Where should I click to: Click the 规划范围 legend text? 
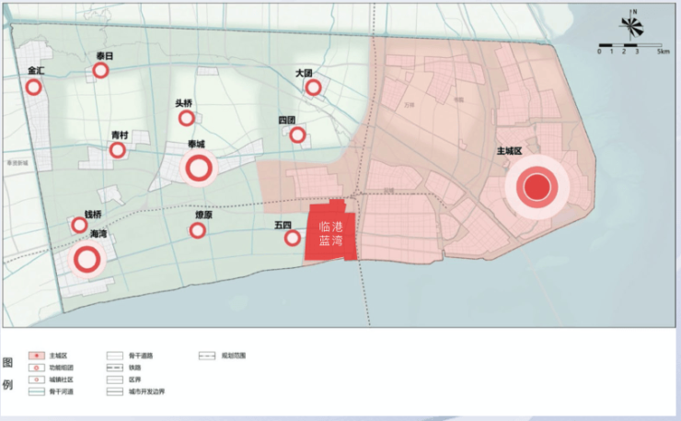pyautogui.click(x=234, y=356)
